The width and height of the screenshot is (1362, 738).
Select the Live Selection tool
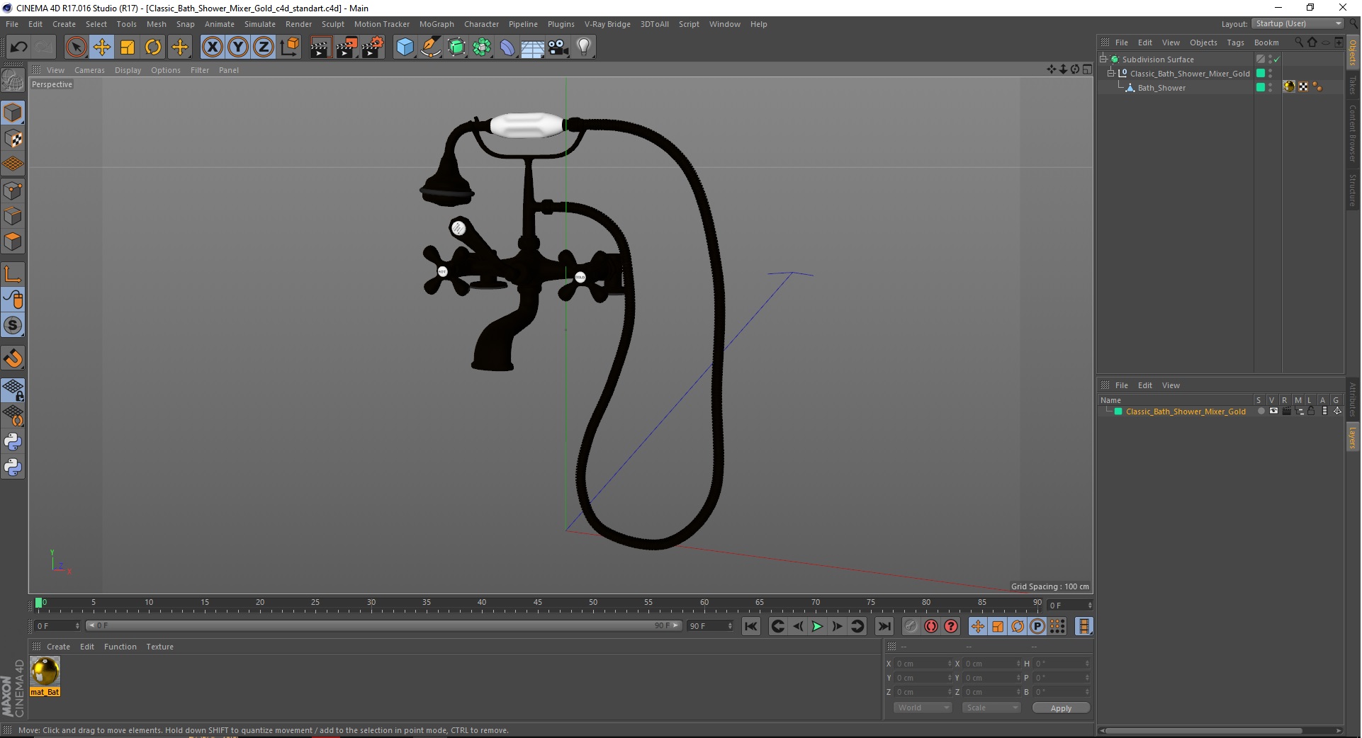76,47
